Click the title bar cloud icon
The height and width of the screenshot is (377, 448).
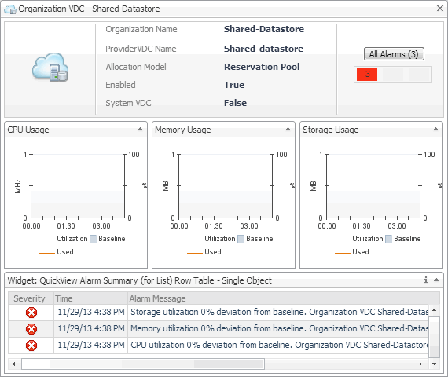pos(10,9)
